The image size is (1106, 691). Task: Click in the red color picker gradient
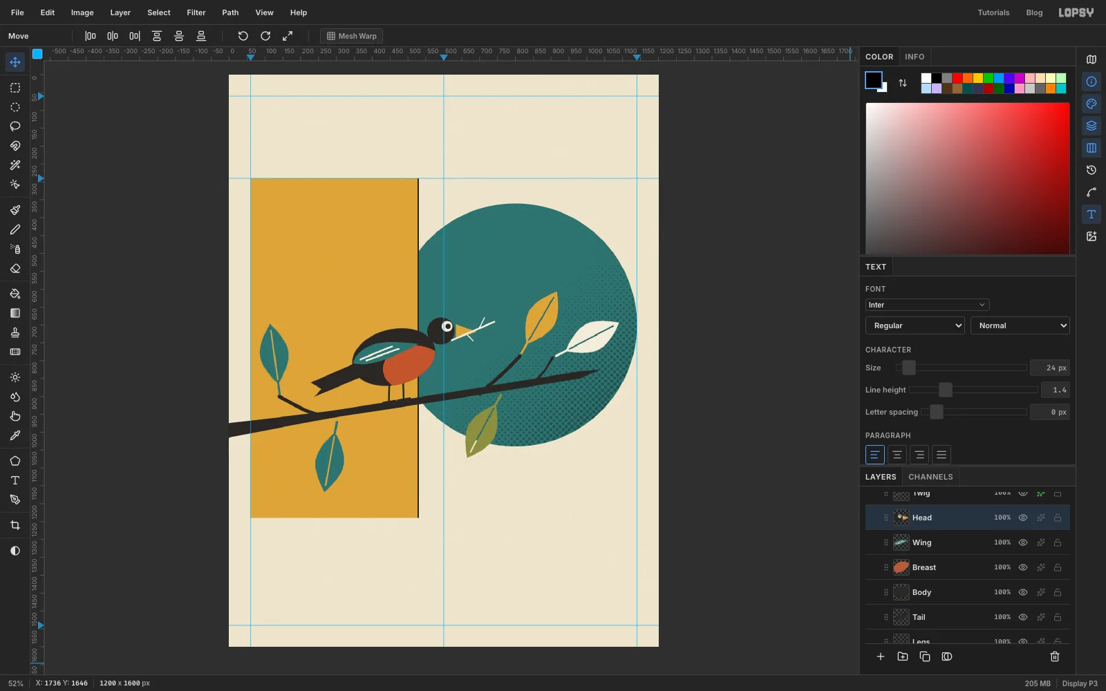[x=968, y=179]
